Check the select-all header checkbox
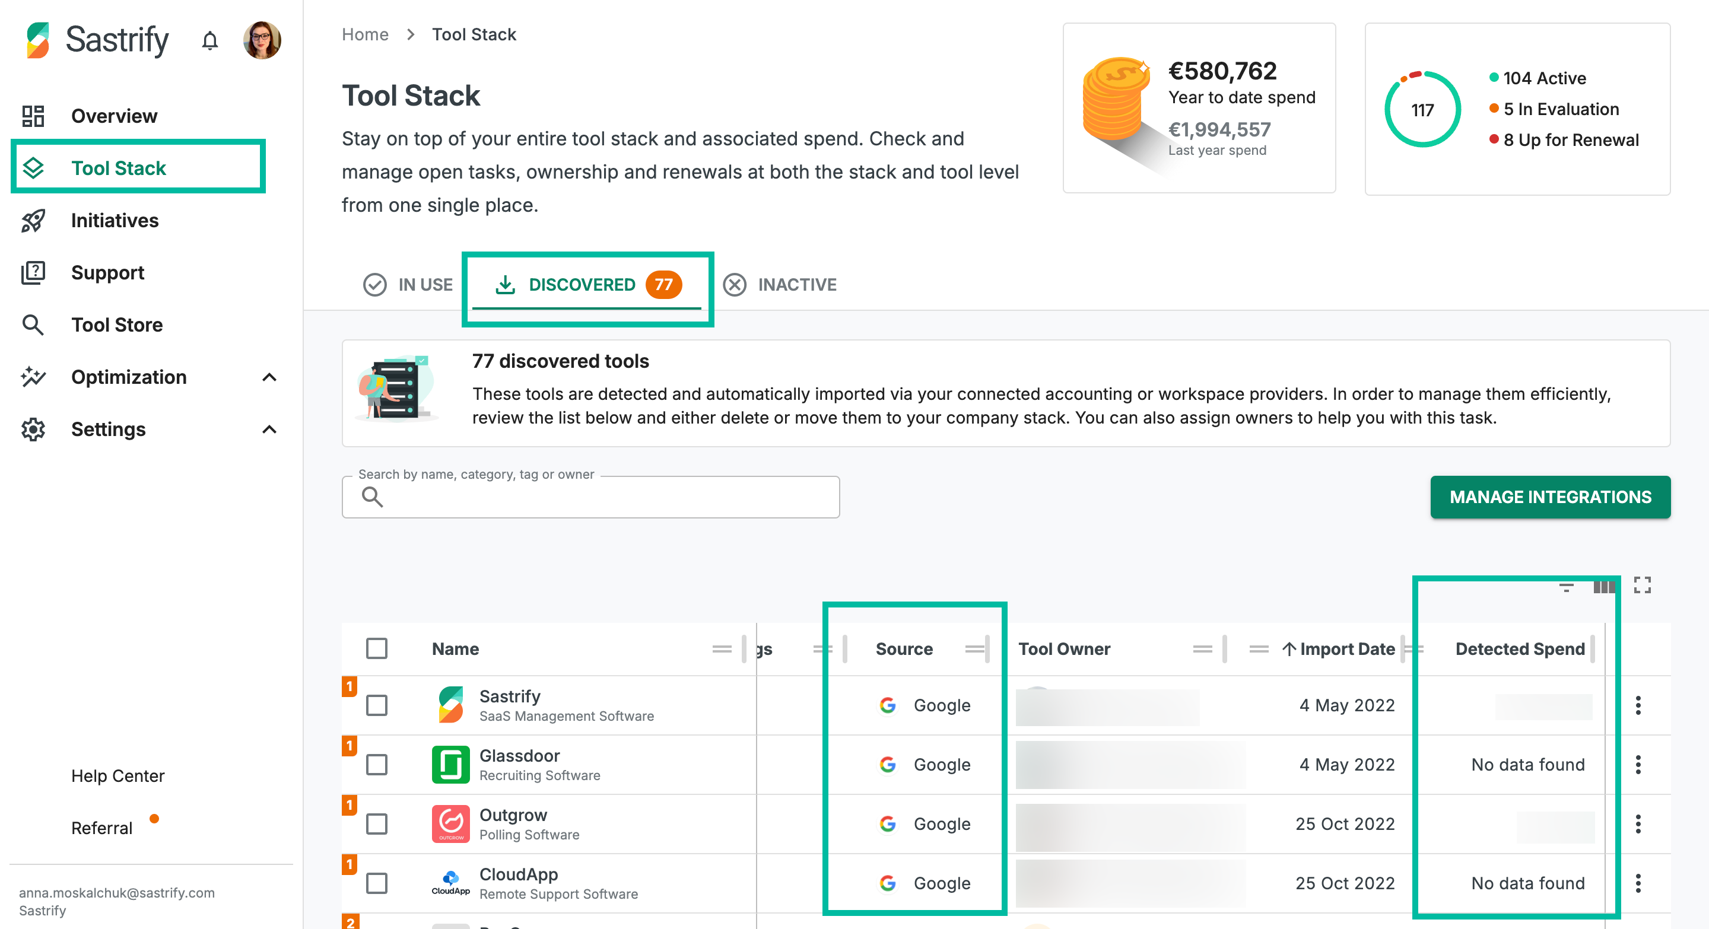1709x929 pixels. coord(376,648)
